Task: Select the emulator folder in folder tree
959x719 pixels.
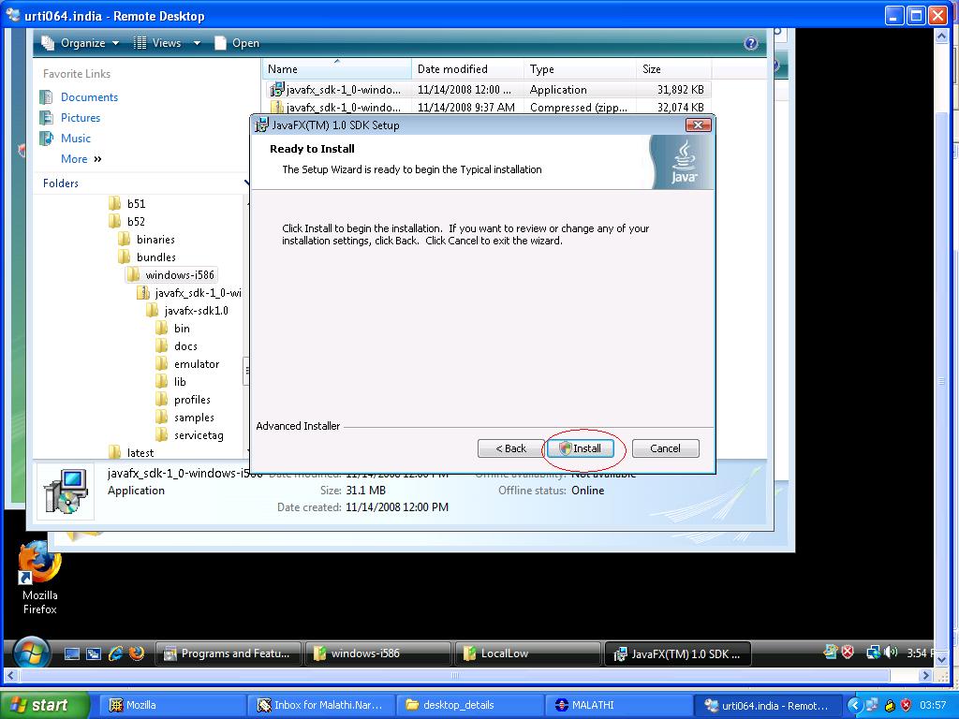Action: pos(196,364)
